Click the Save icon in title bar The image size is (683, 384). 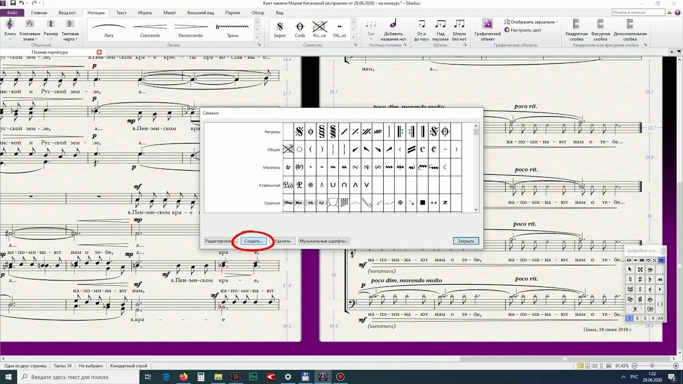pyautogui.click(x=13, y=3)
